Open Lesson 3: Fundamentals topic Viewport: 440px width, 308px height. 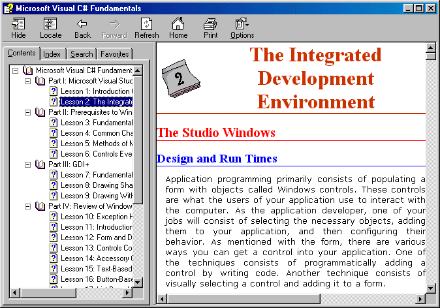[97, 123]
